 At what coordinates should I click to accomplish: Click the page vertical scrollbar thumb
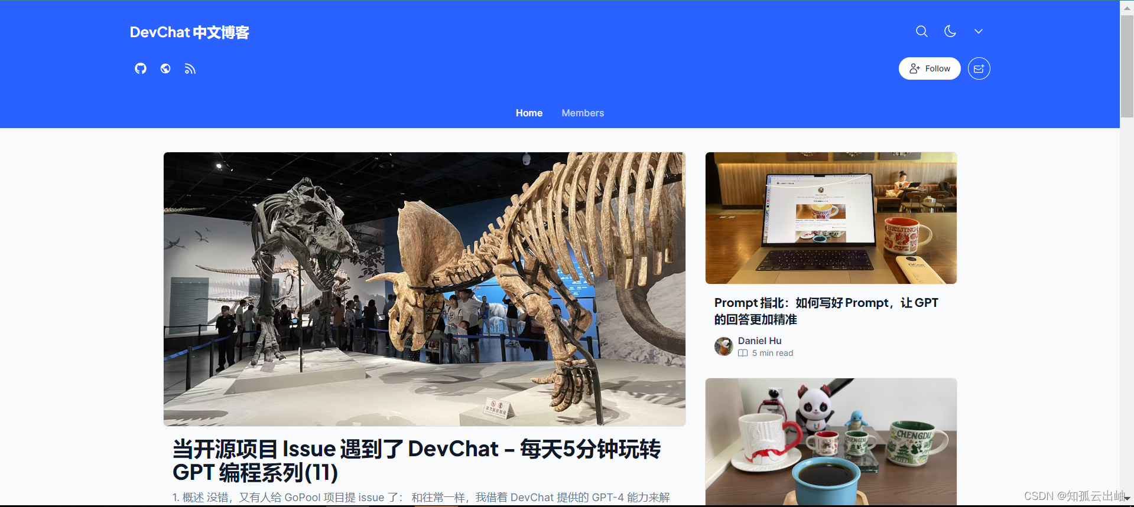click(1127, 66)
